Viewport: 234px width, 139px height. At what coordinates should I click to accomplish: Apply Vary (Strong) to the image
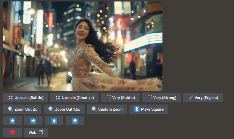(161, 98)
